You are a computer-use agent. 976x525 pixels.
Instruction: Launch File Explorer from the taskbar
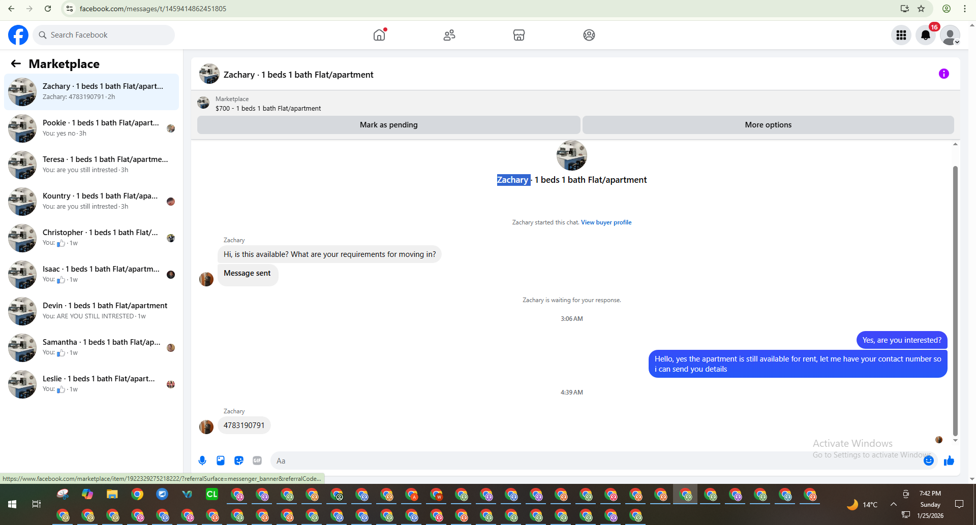pyautogui.click(x=112, y=494)
